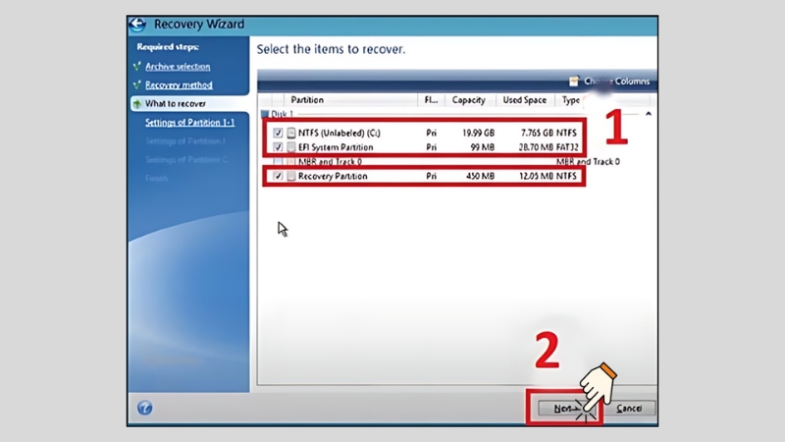Click the Disk 1 icon in the list
Image resolution: width=785 pixels, height=442 pixels.
[265, 114]
